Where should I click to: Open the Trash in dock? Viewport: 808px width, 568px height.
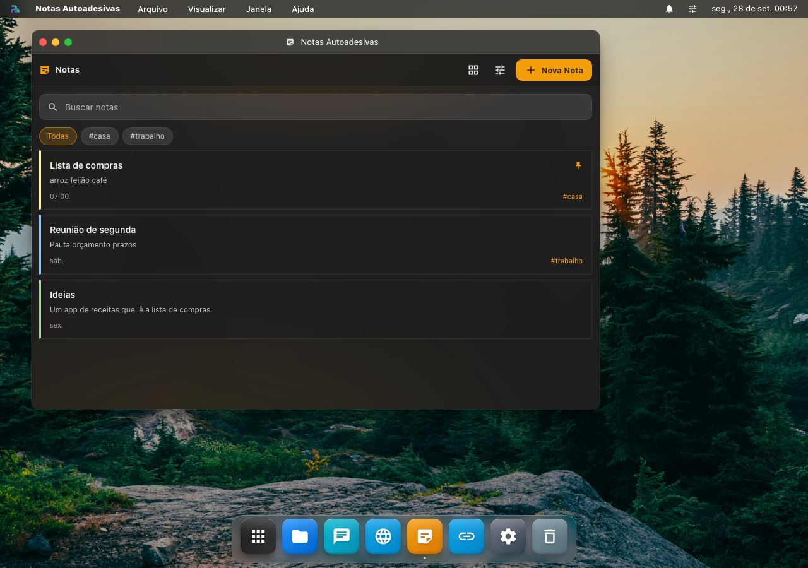pos(550,536)
